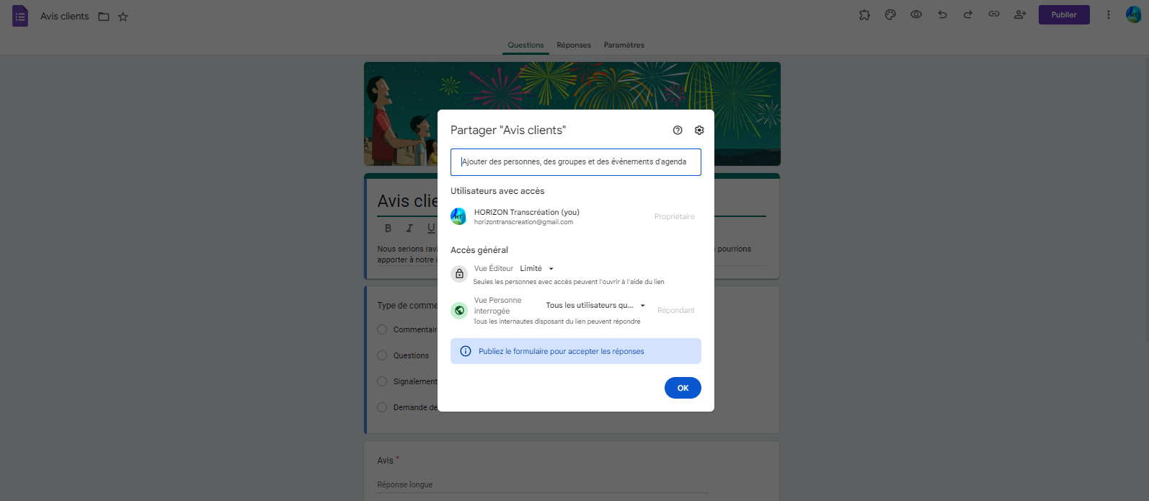This screenshot has width=1149, height=501.
Task: Expand the Limité editor access dropdown
Action: [537, 269]
